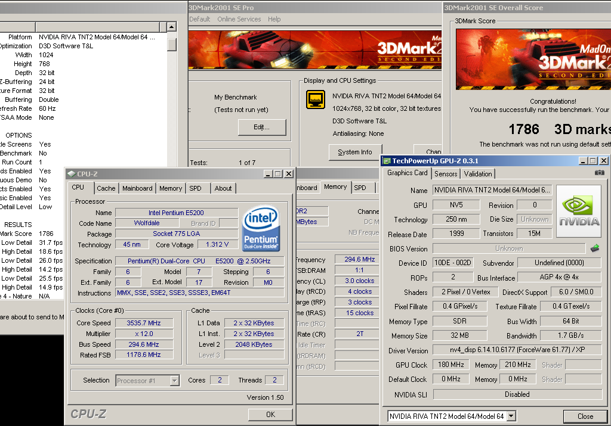Switch to the Mainboard tab in CPU-Z
The image size is (611, 426).
[x=137, y=188]
